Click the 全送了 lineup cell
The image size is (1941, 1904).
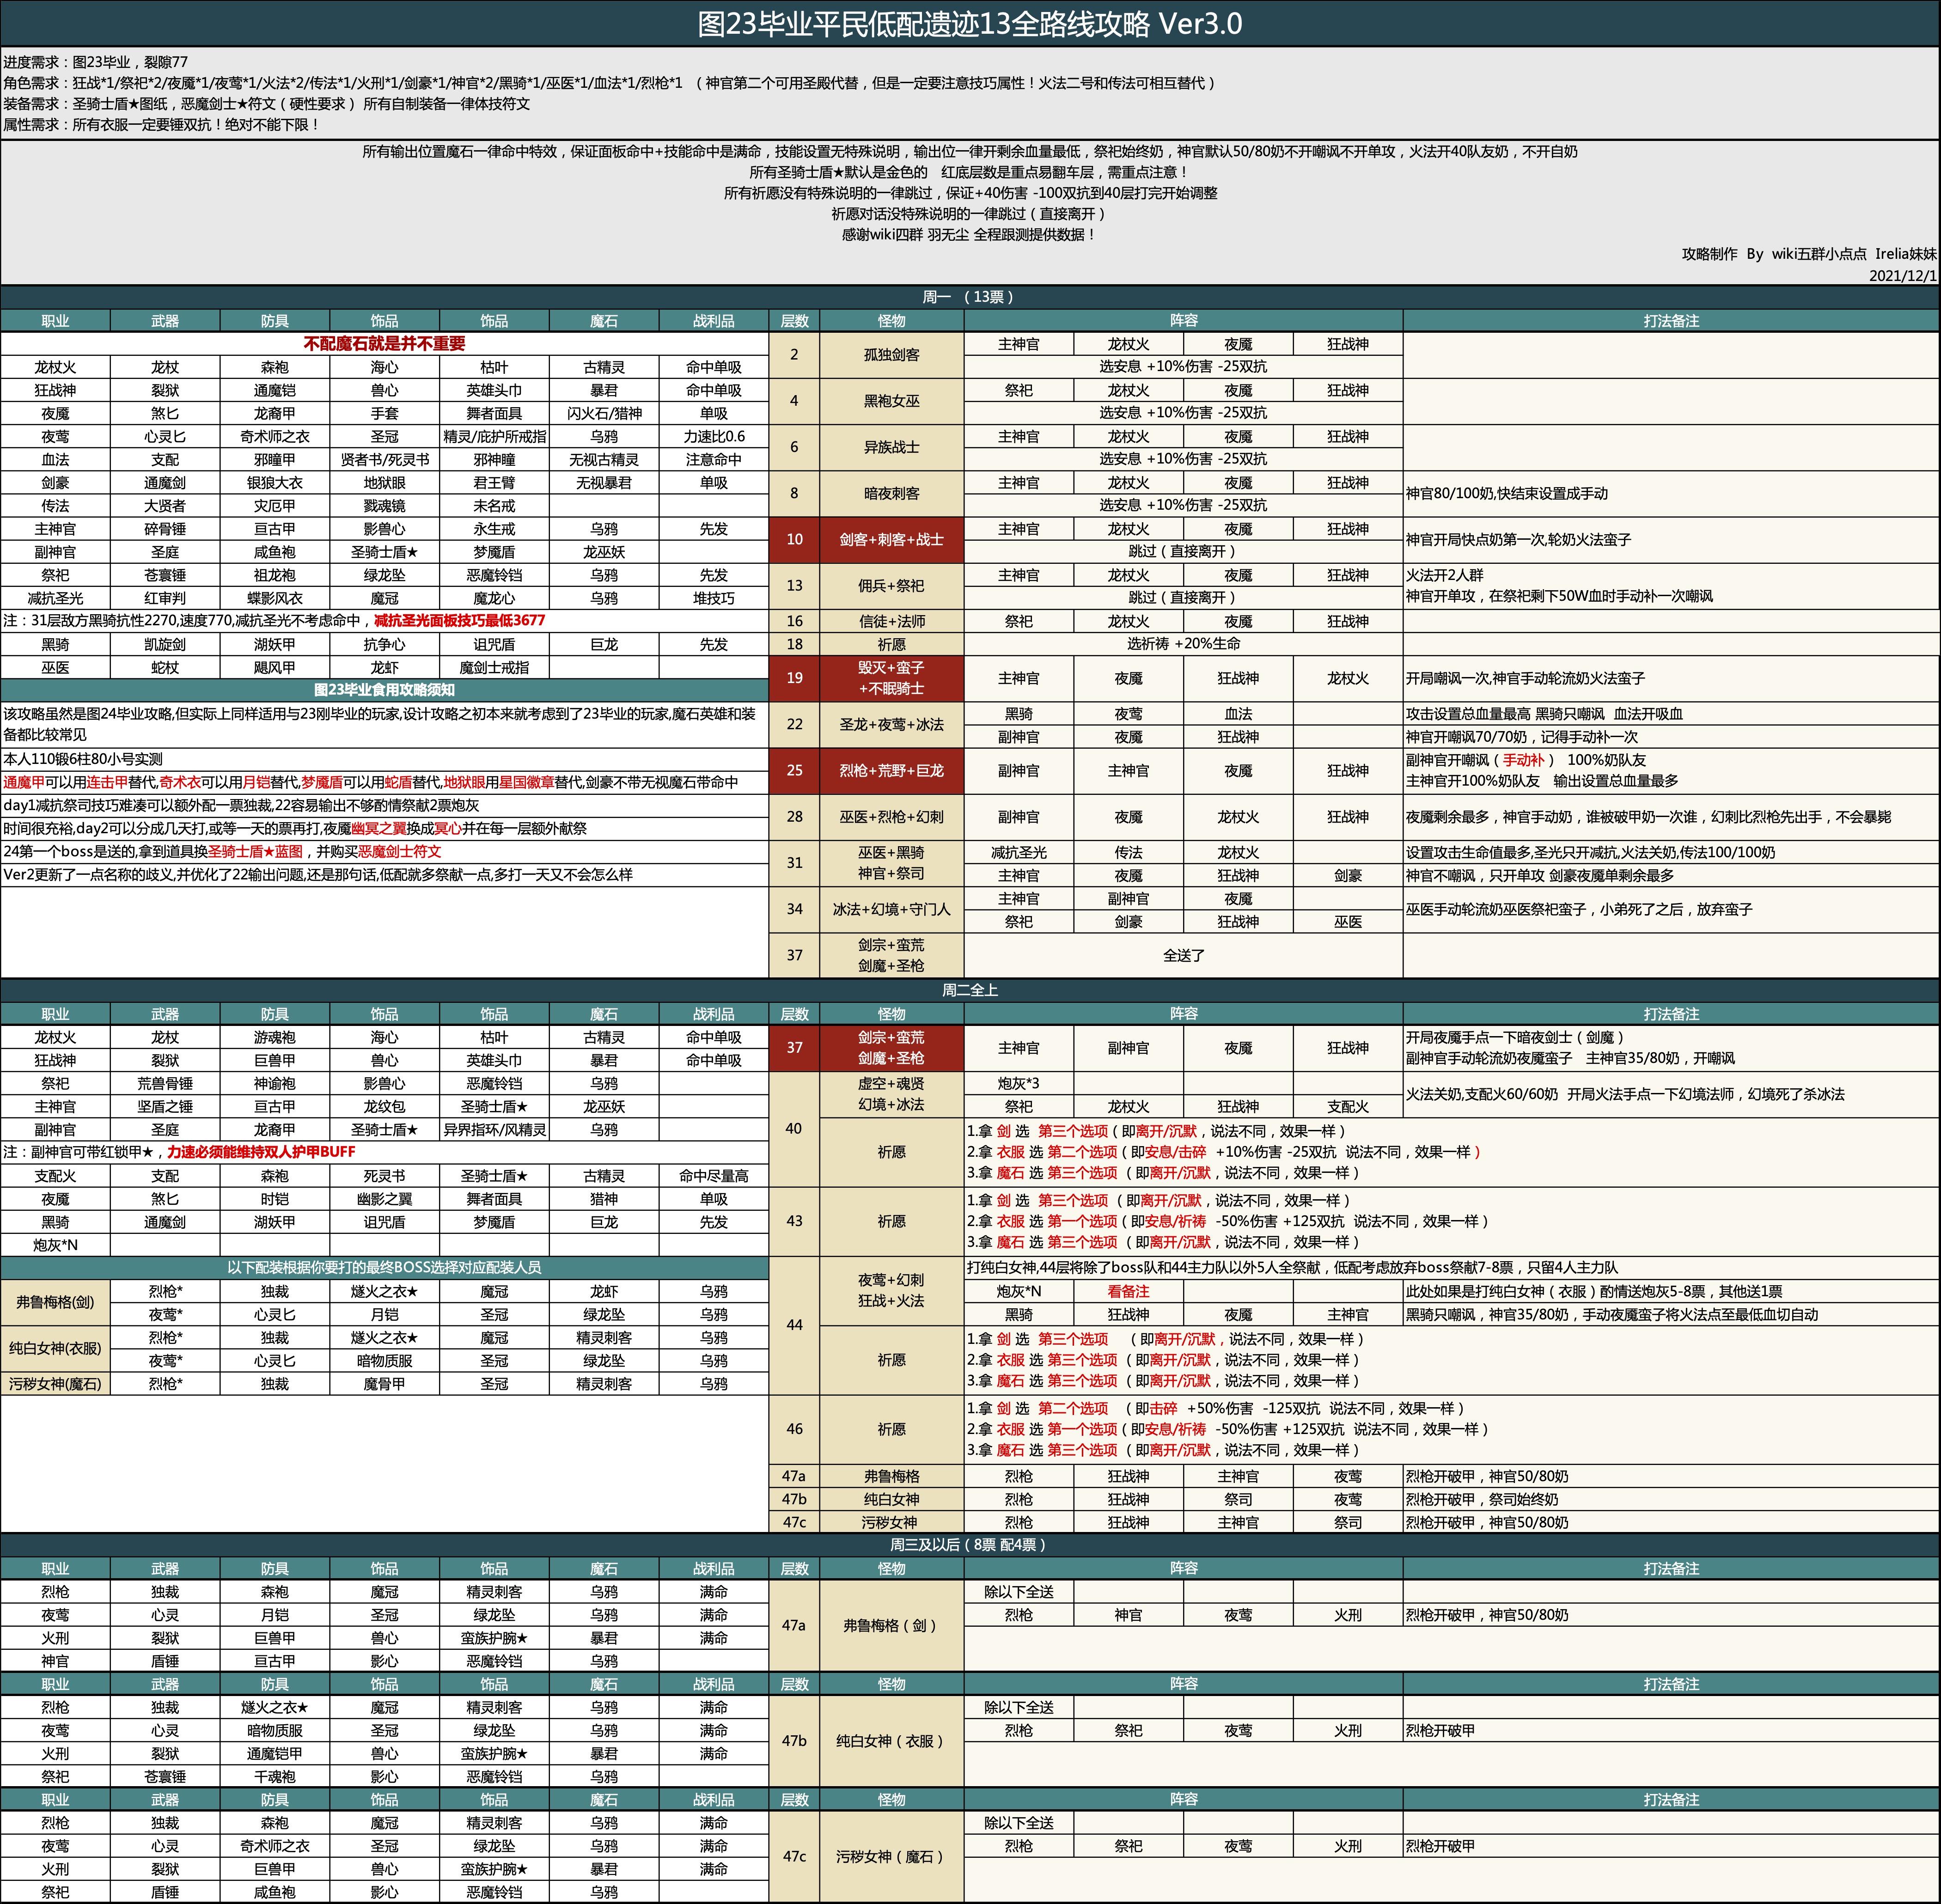coord(1183,955)
